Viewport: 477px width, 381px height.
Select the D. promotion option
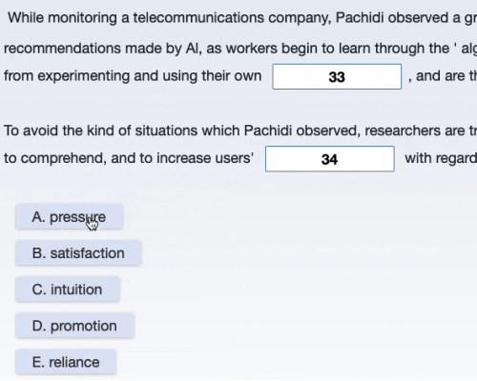click(74, 326)
